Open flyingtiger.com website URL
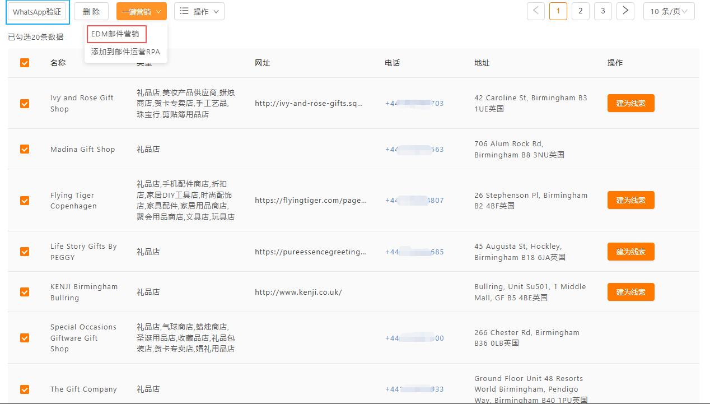 [310, 200]
